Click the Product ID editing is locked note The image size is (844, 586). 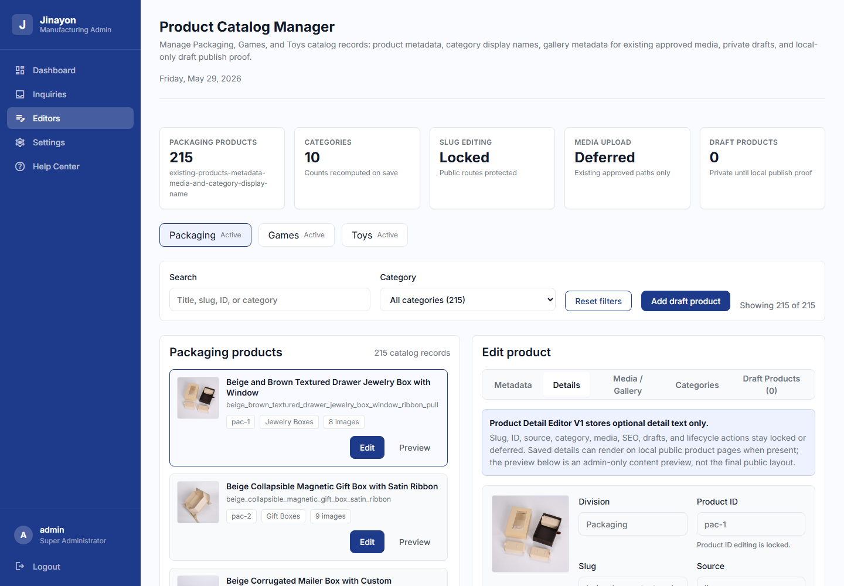click(x=744, y=545)
